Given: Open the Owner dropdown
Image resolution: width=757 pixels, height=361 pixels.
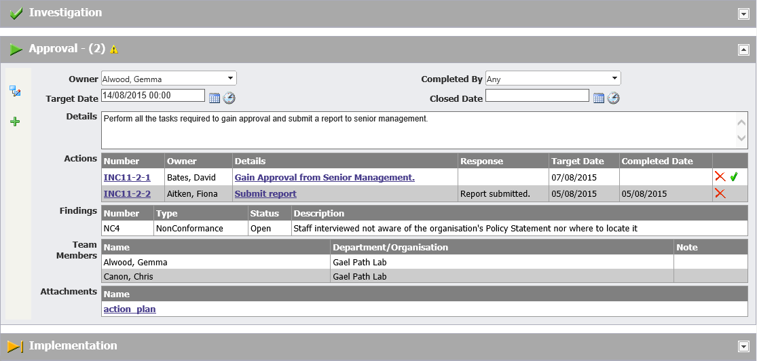Looking at the screenshot, I should pos(169,79).
